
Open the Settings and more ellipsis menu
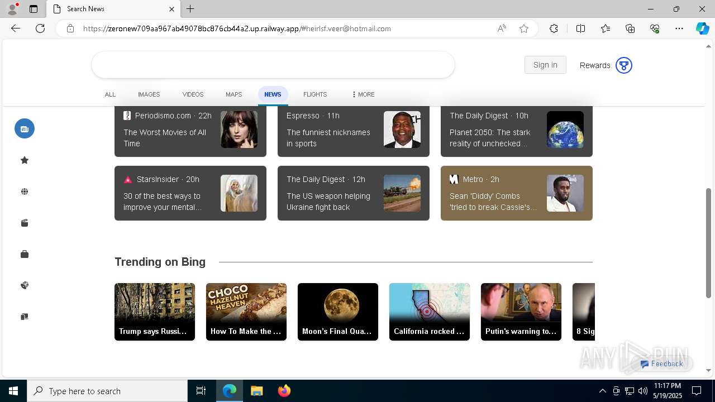[679, 28]
